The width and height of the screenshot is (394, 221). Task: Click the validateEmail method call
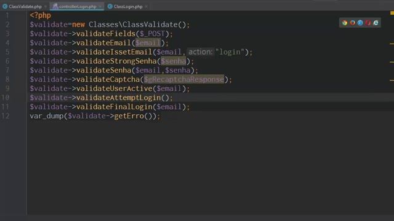click(103, 43)
